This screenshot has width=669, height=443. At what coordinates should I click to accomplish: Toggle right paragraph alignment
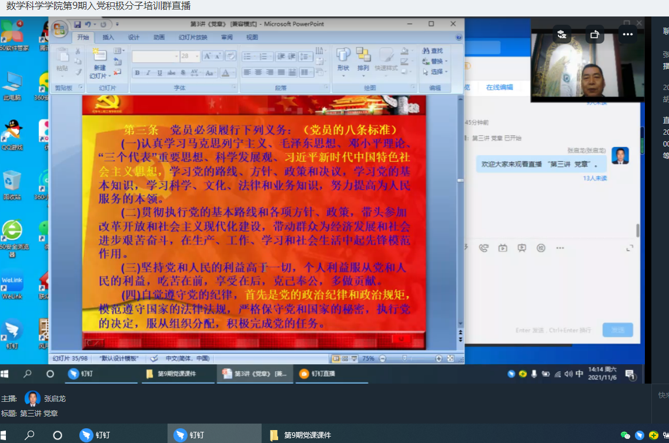coord(270,72)
